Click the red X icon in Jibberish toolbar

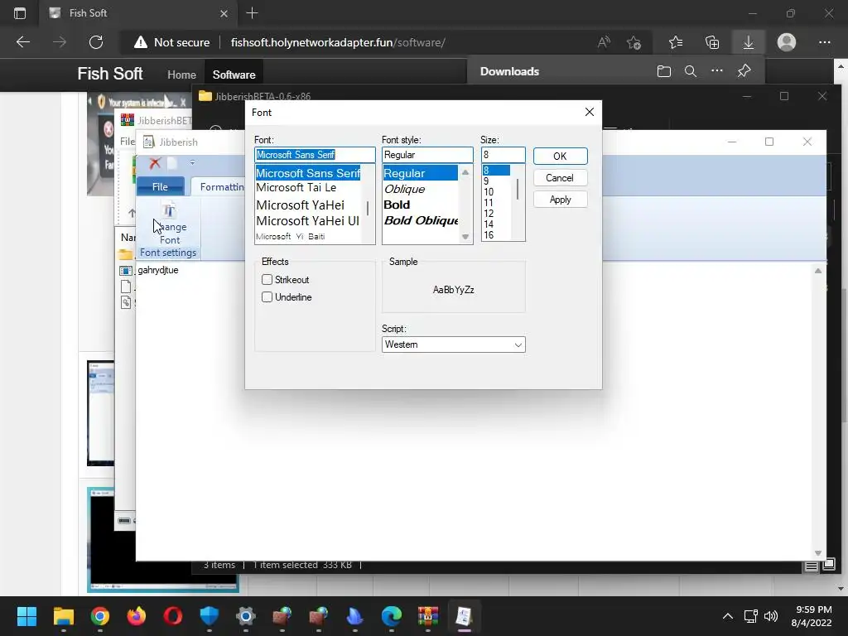[155, 163]
